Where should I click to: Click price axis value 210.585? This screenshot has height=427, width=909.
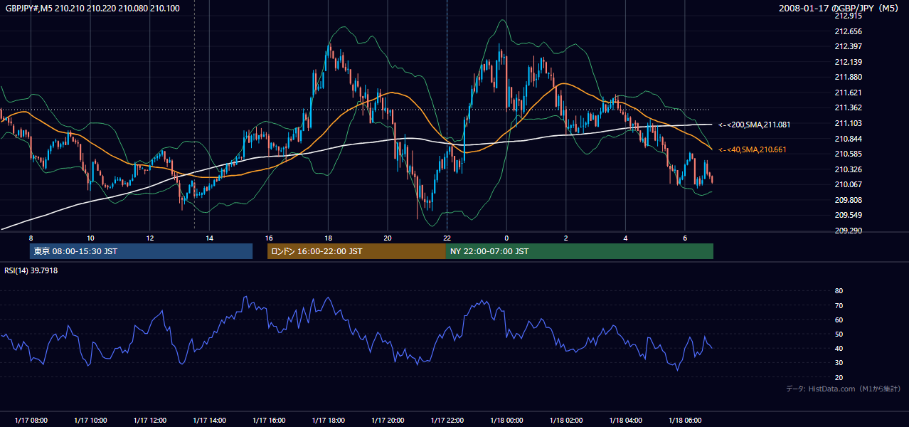click(x=849, y=154)
